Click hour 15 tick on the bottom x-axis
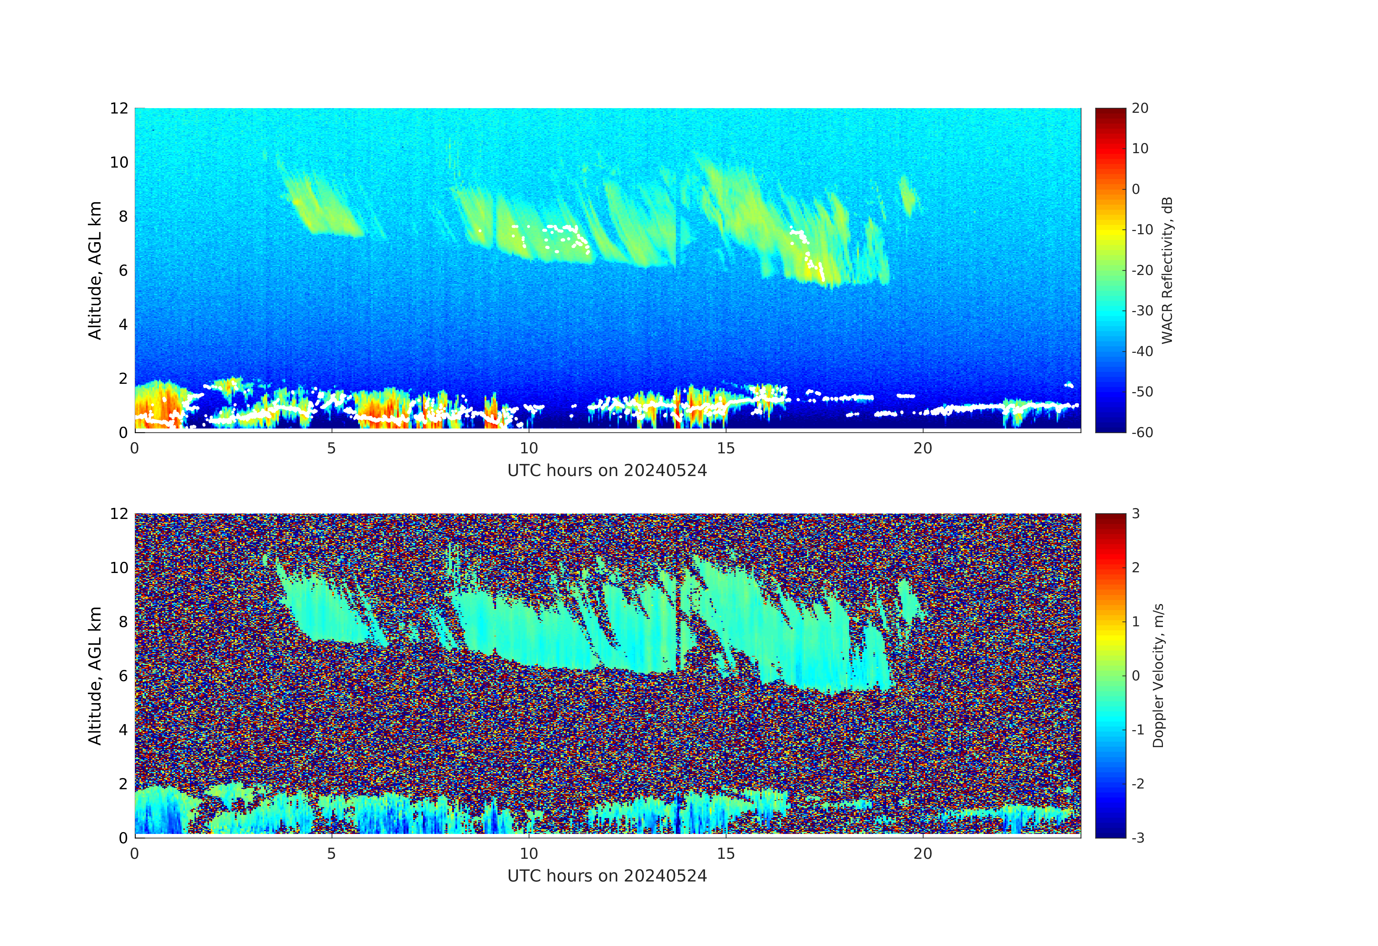 tap(726, 853)
